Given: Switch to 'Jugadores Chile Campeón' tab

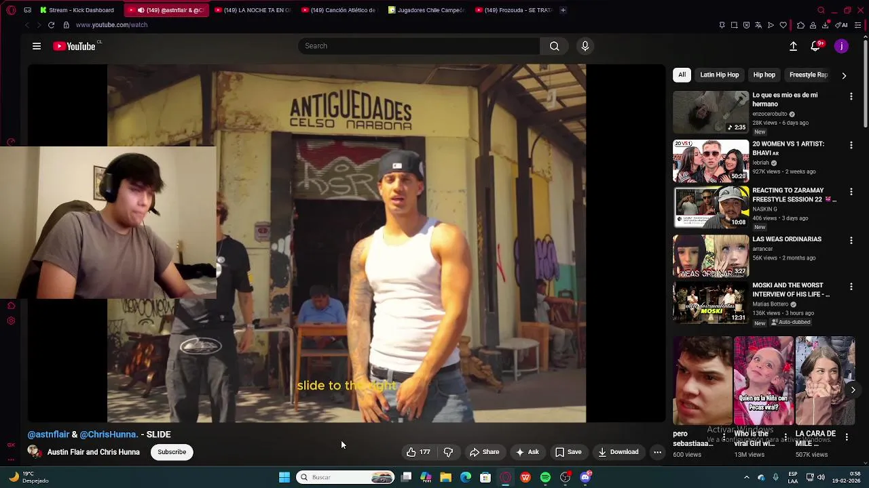Looking at the screenshot, I should click(426, 10).
